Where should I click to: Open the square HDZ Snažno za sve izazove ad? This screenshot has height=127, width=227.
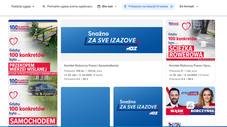pos(138,107)
